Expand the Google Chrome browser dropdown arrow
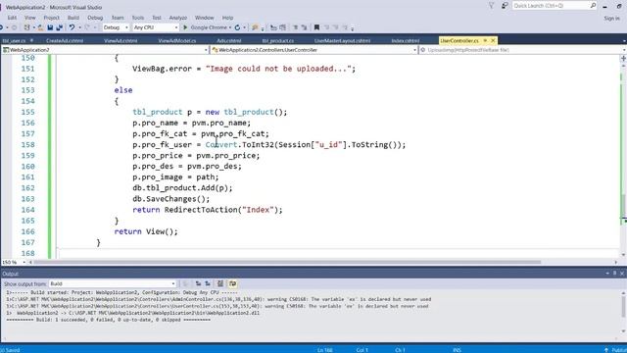This screenshot has width=627, height=353. [x=230, y=27]
